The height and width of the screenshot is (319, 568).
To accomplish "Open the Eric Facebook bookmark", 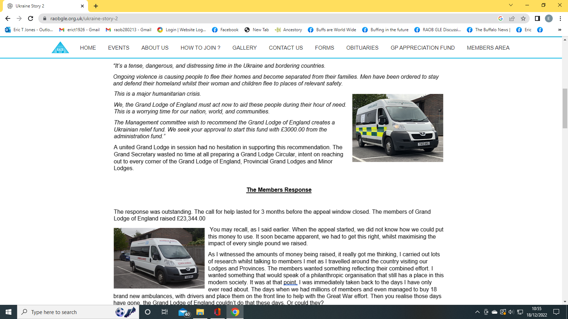I will (x=524, y=30).
